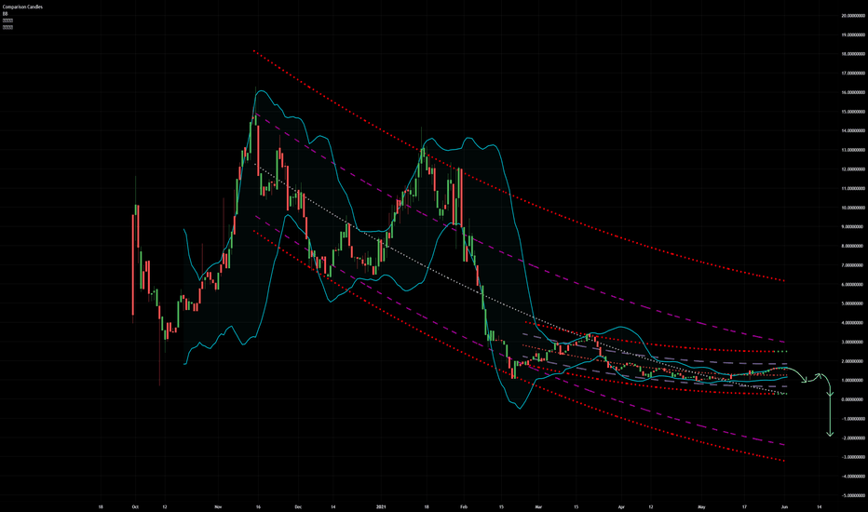Click the 12.00000000 price axis label
Viewport: 868px width, 512px height.
click(x=852, y=169)
